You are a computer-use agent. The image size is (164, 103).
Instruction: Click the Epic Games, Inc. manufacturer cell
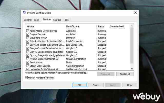click(x=74, y=45)
